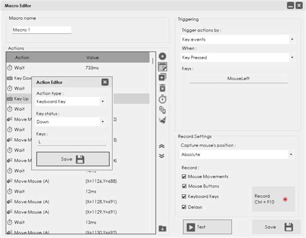
Task: Click the actions list scrollbar thumb
Action: [153, 61]
